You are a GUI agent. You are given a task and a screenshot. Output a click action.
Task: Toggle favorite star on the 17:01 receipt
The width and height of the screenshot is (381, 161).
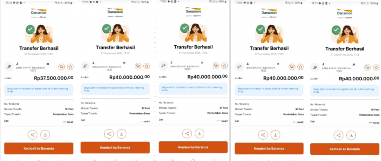coord(376,67)
